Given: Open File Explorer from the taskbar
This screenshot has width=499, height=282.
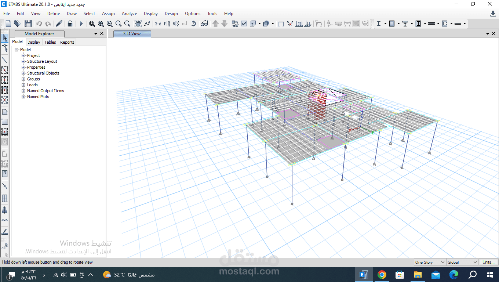Looking at the screenshot, I should pos(418,274).
